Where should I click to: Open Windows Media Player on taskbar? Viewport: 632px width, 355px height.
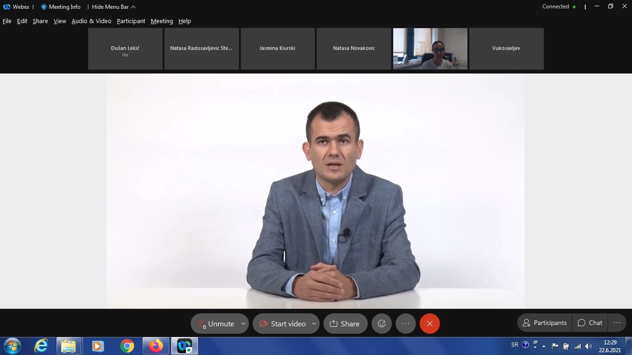pyautogui.click(x=98, y=346)
